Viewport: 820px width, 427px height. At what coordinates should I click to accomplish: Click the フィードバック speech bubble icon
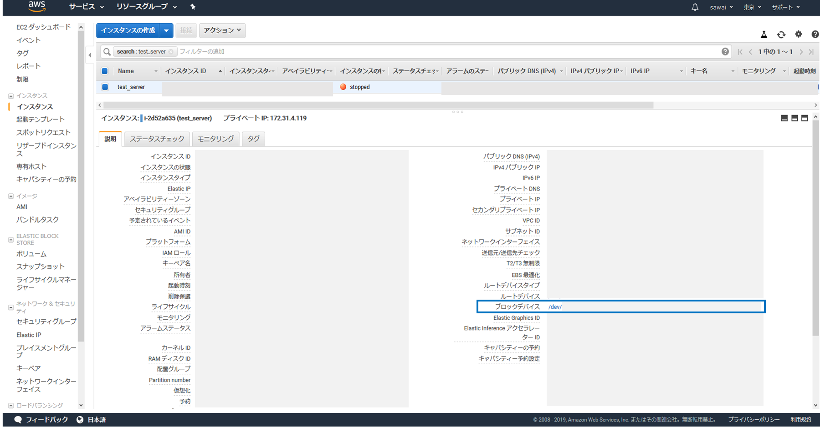click(18, 419)
